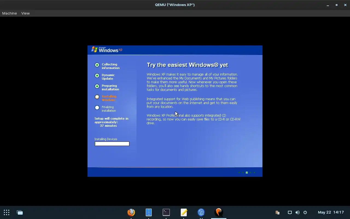Click the "Installing Devices" status label
350x219 pixels.
click(106, 139)
